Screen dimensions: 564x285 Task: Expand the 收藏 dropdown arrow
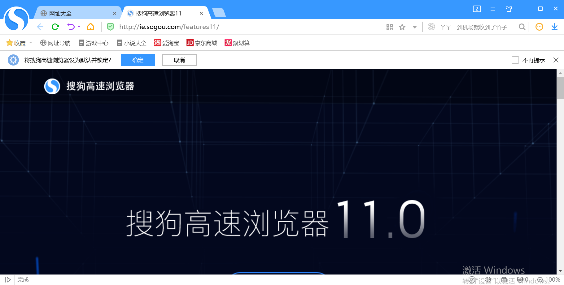31,43
